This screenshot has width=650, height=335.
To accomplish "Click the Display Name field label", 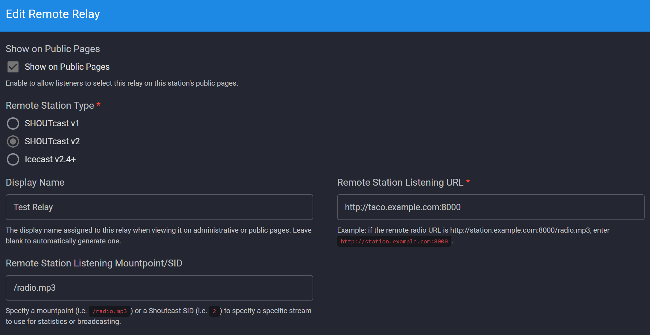I will click(x=35, y=182).
